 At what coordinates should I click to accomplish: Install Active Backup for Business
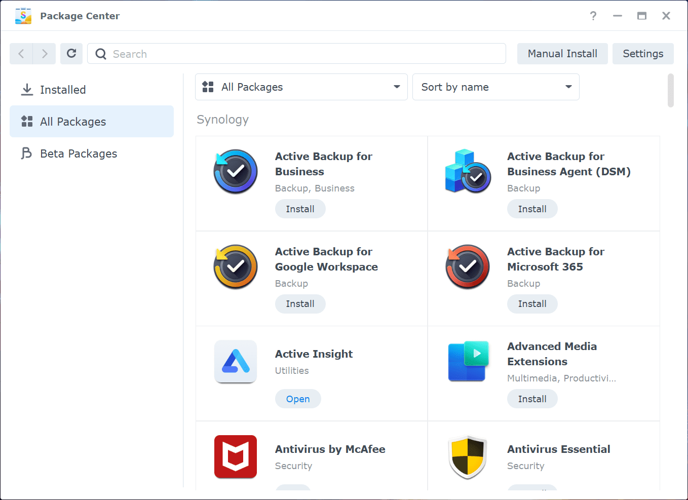coord(300,209)
